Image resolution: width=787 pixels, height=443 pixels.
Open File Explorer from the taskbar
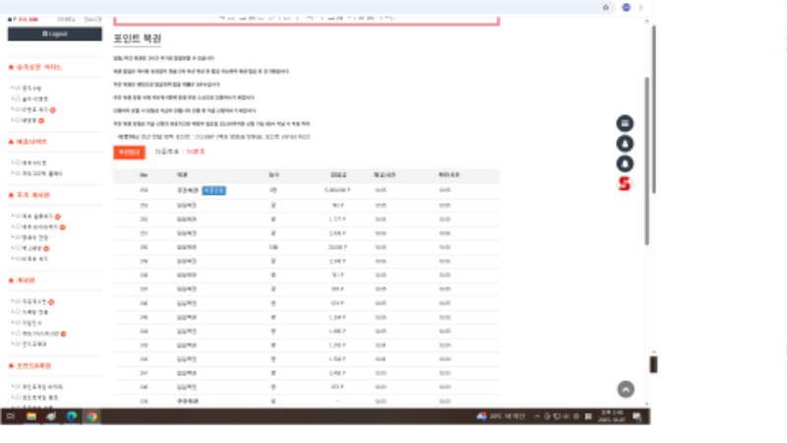click(31, 416)
